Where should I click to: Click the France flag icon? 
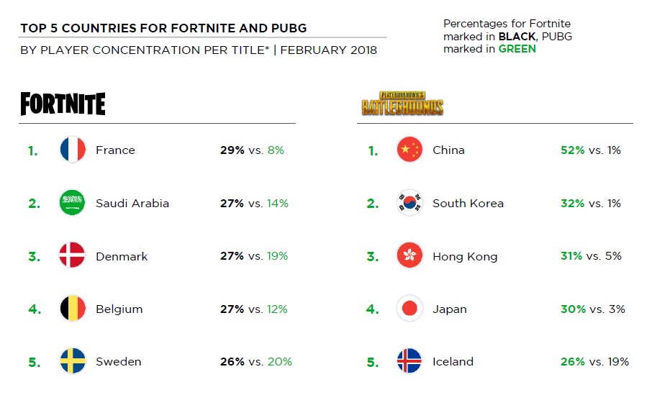(x=73, y=150)
